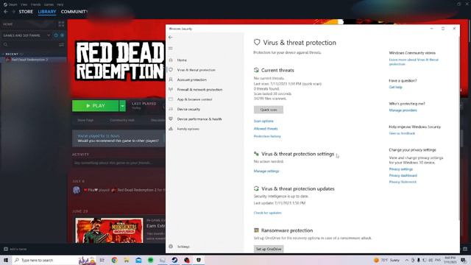Click Check for updates link
The image size is (471, 265).
click(267, 213)
